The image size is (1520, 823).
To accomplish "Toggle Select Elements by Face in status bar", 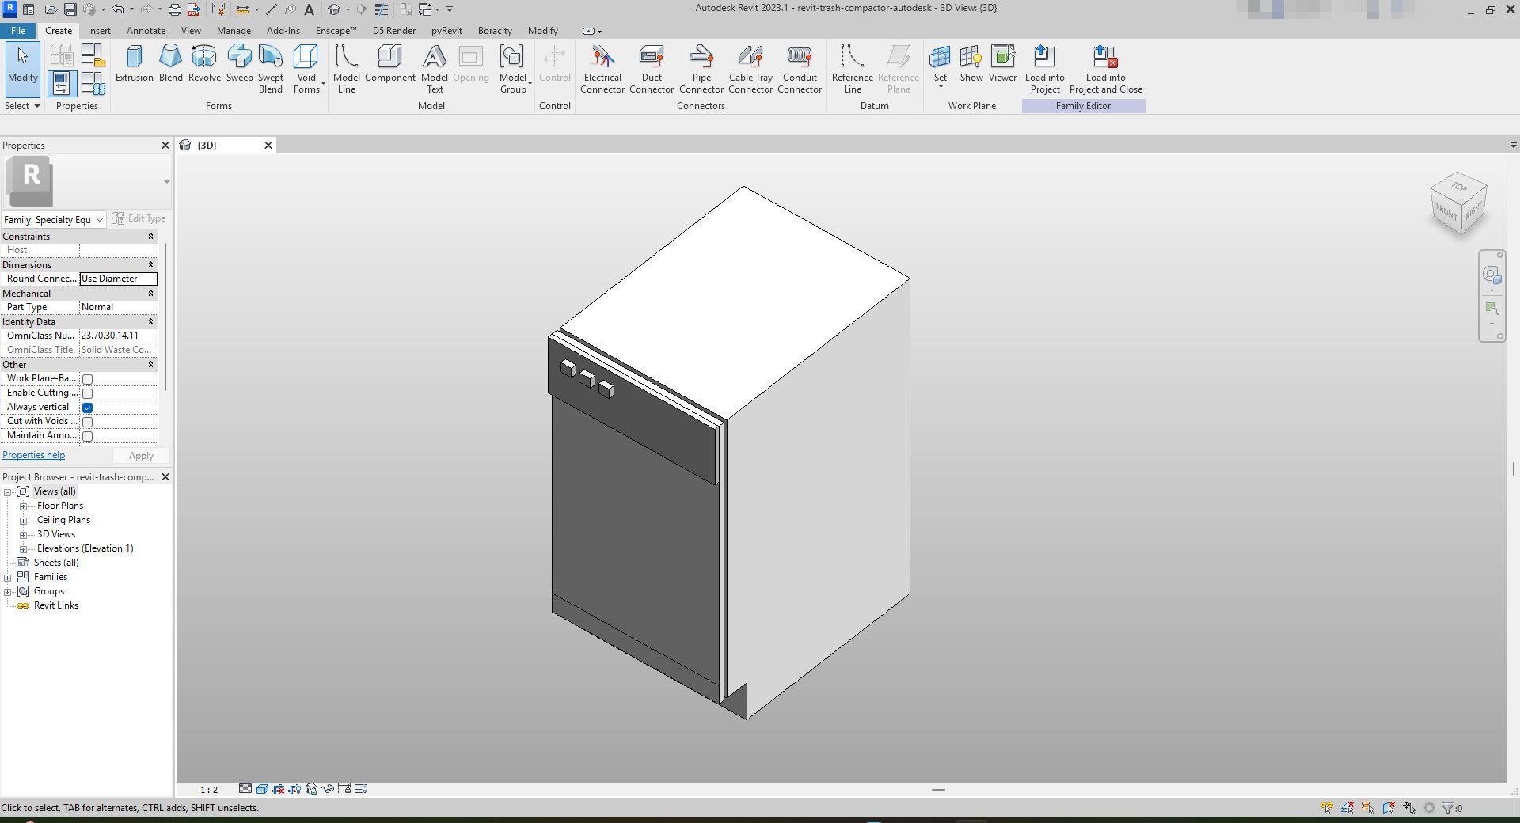I will click(1389, 808).
